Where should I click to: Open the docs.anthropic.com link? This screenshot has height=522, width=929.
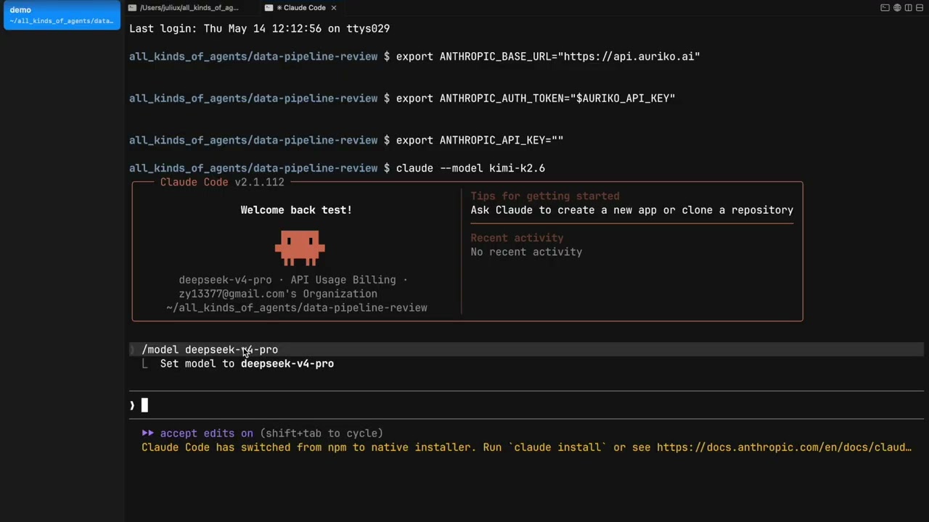[x=784, y=447]
